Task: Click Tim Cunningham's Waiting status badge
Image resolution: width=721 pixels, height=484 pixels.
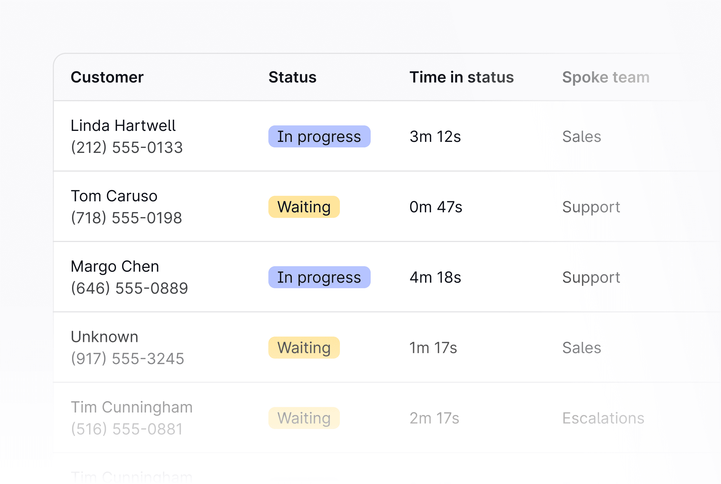Action: (304, 418)
